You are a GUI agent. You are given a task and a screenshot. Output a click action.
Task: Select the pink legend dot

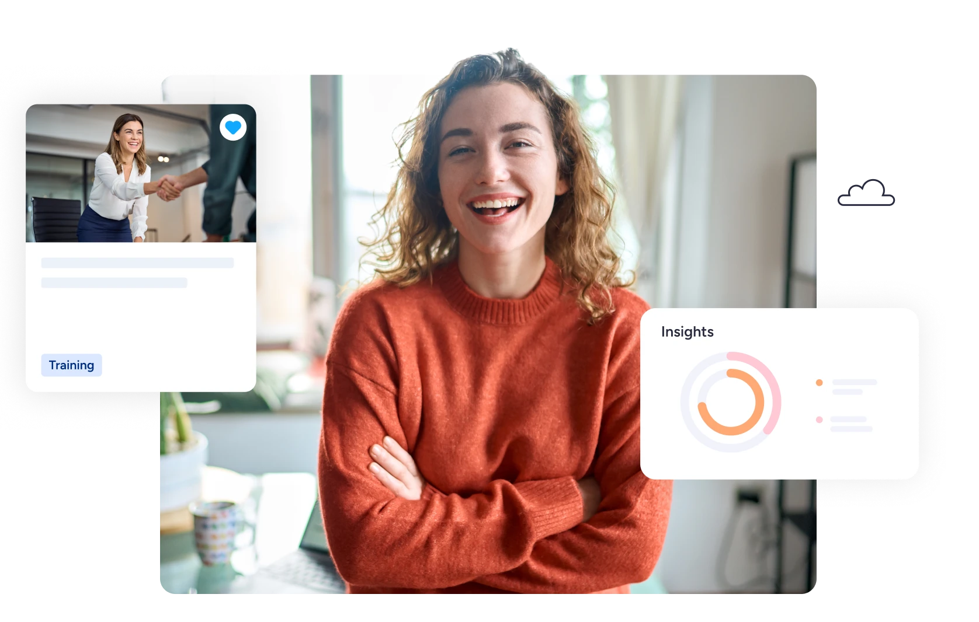(x=819, y=420)
